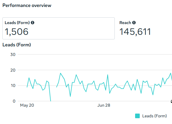Click the info icon next to Leads (Form)
The height and width of the screenshot is (124, 172).
[x=33, y=23]
